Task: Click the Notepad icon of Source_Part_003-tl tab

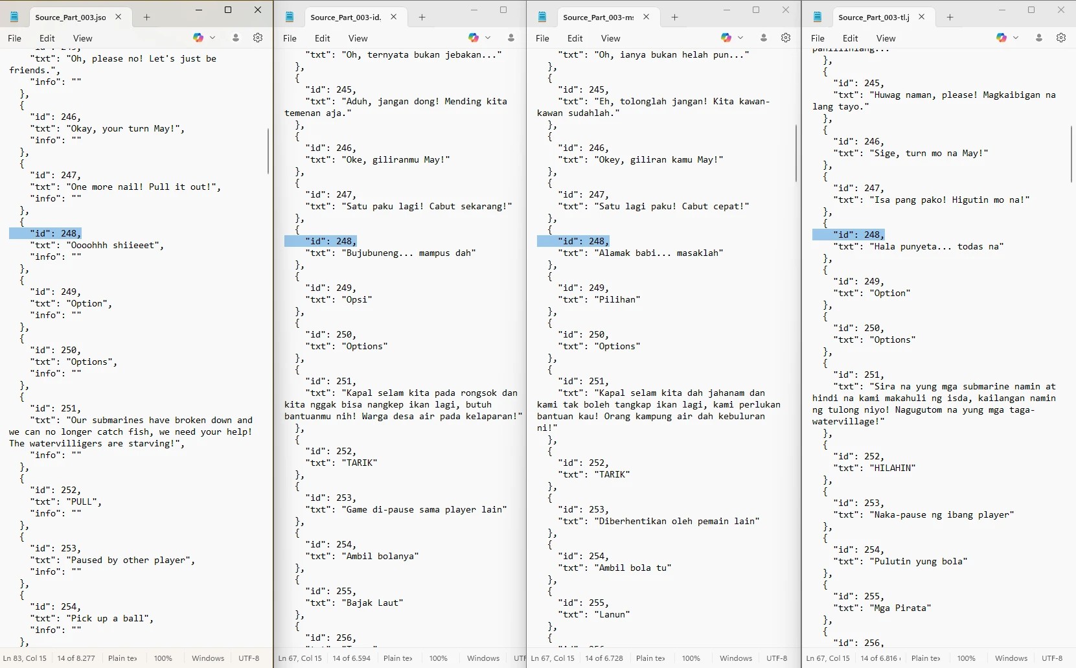Action: pos(818,17)
